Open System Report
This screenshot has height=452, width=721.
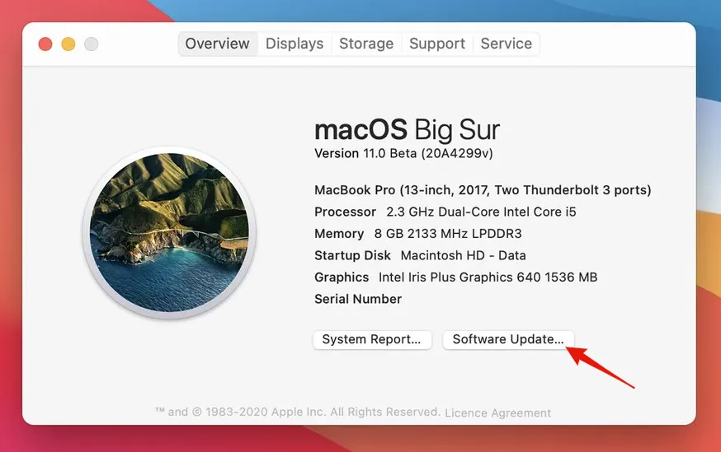point(371,339)
